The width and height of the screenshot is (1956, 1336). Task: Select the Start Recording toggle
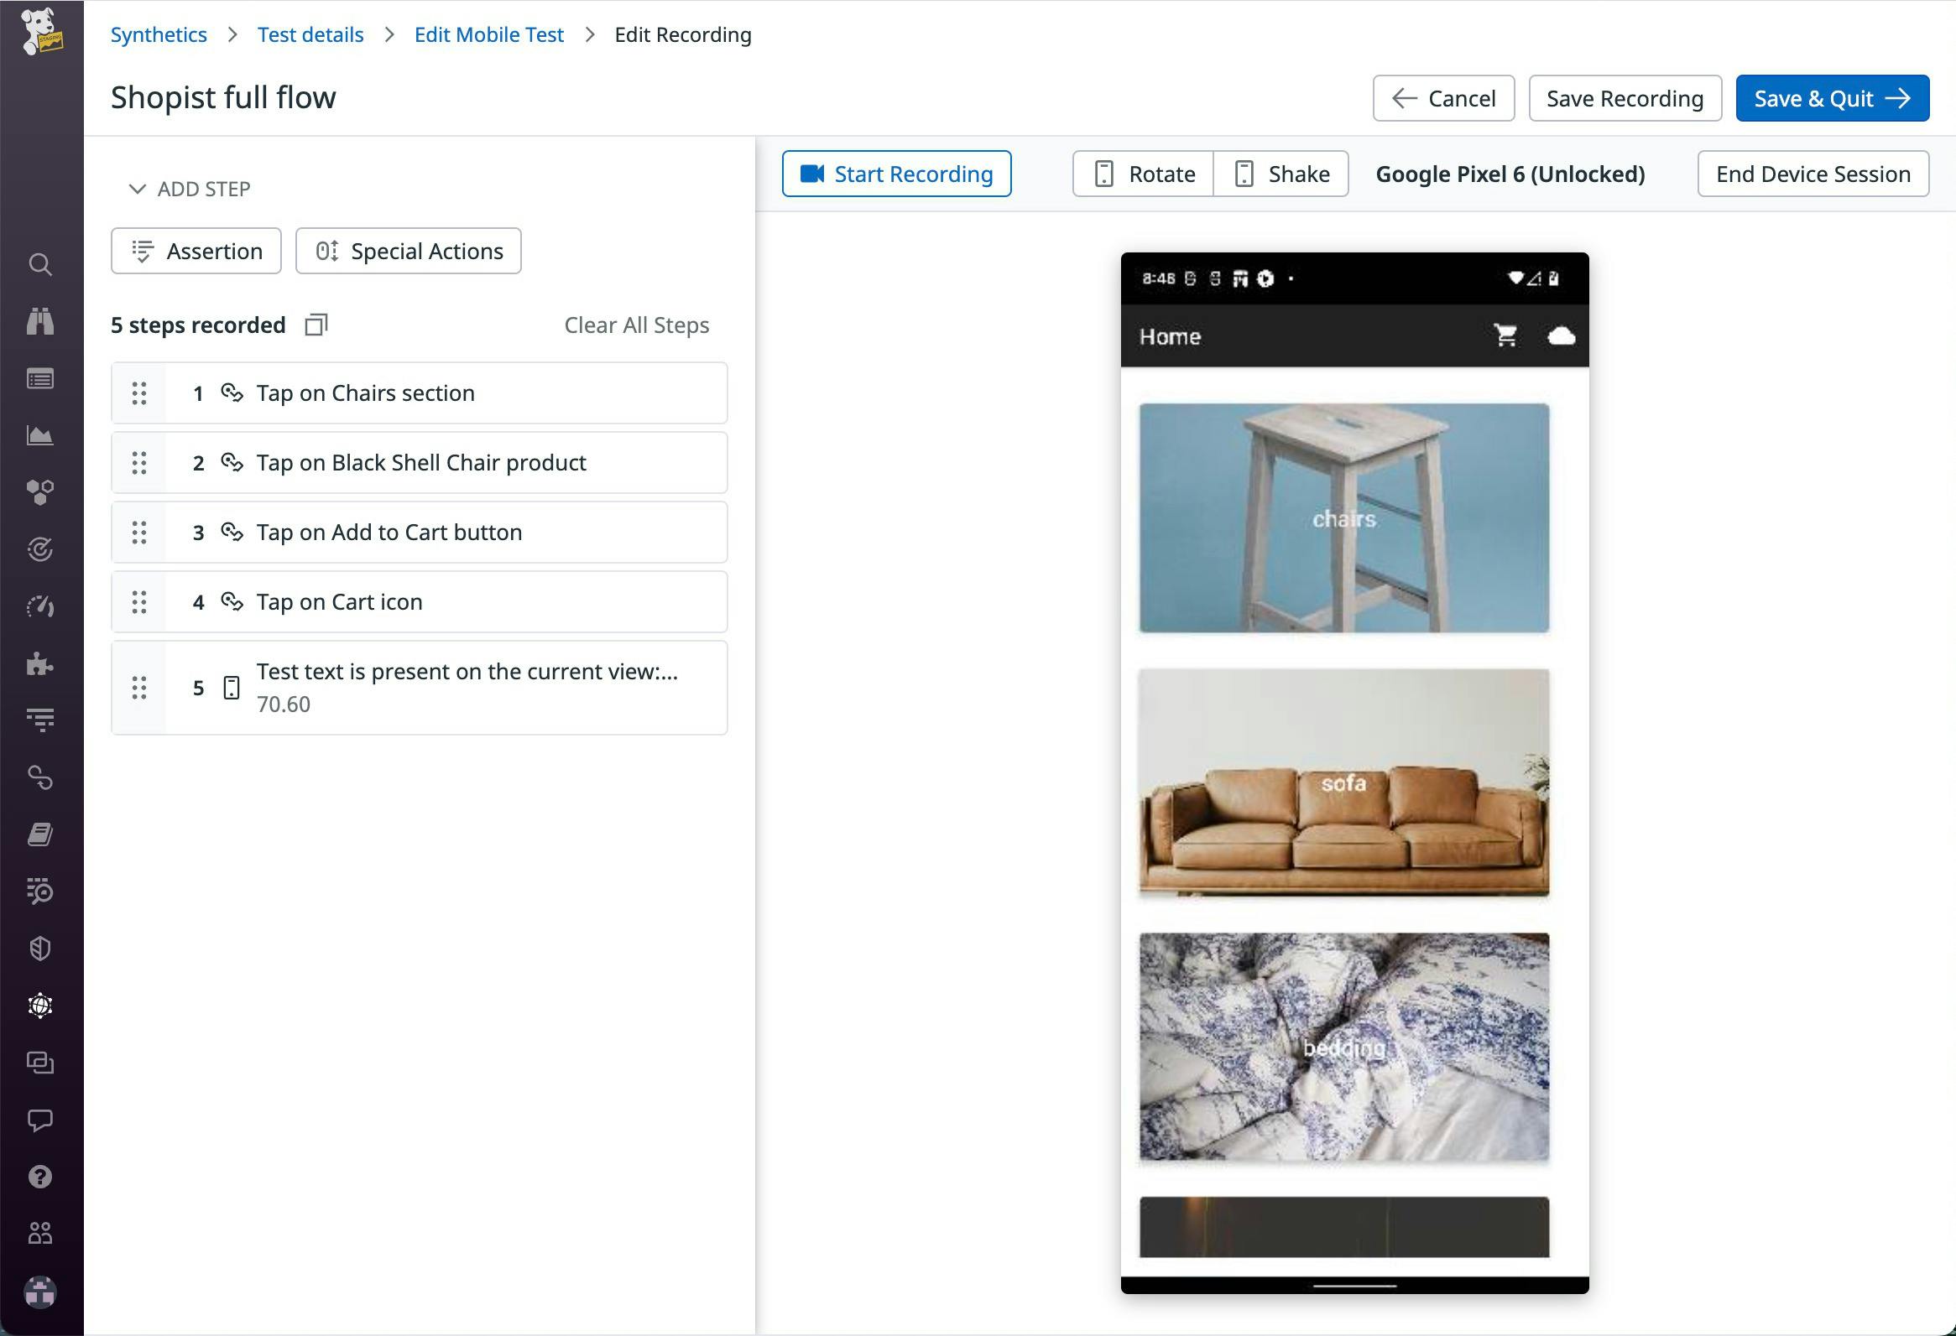[x=896, y=174]
